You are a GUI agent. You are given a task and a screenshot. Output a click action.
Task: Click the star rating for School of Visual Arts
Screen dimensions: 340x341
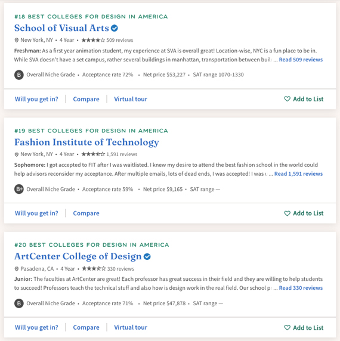93,40
